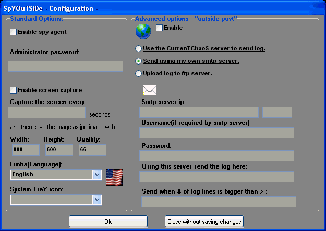Enable spy agent checkbox
This screenshot has width=326, height=231.
(14, 32)
